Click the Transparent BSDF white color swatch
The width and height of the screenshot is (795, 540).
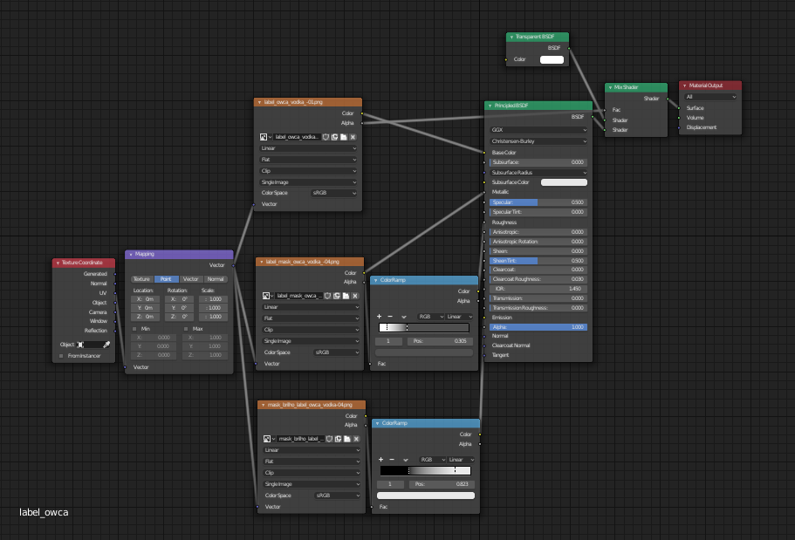[x=552, y=59]
